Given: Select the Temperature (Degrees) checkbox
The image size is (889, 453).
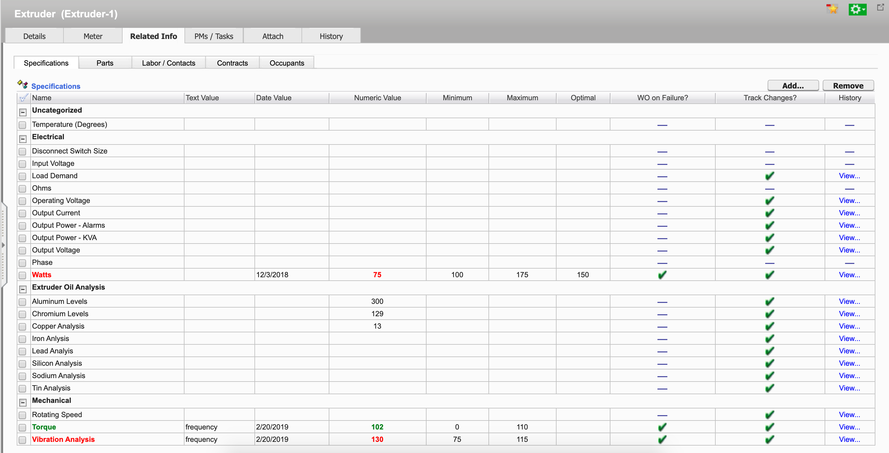Looking at the screenshot, I should (22, 125).
